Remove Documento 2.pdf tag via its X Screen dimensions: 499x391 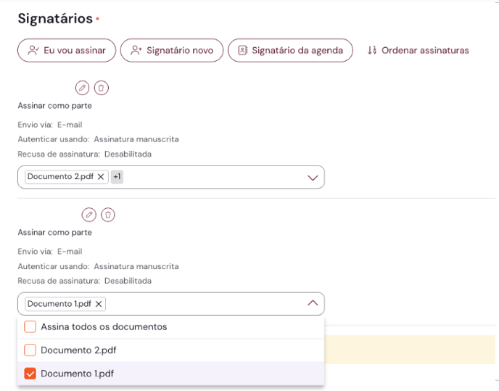click(101, 177)
